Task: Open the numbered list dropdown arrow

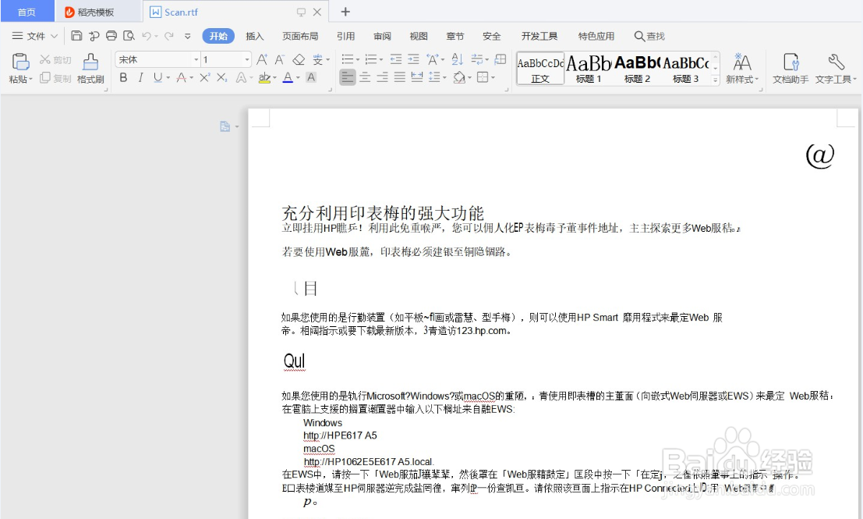Action: (x=381, y=59)
